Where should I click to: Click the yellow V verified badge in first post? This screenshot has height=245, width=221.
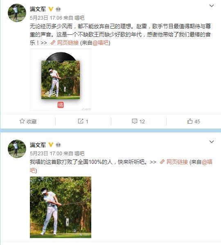pos(51,9)
